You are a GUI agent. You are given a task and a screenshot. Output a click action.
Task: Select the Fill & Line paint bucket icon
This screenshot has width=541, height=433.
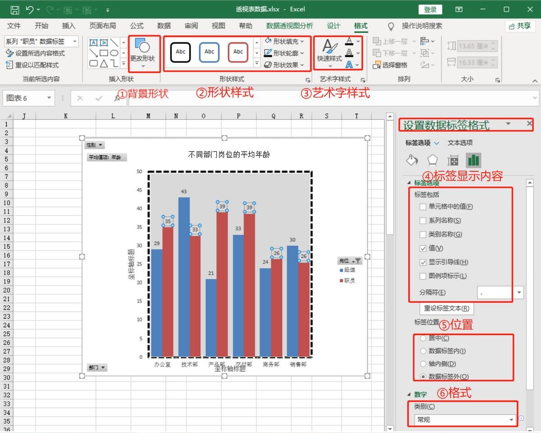(x=412, y=160)
